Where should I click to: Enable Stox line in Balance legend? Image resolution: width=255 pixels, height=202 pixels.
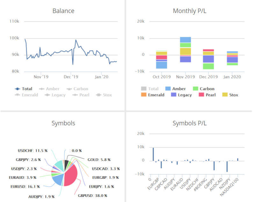(x=105, y=95)
